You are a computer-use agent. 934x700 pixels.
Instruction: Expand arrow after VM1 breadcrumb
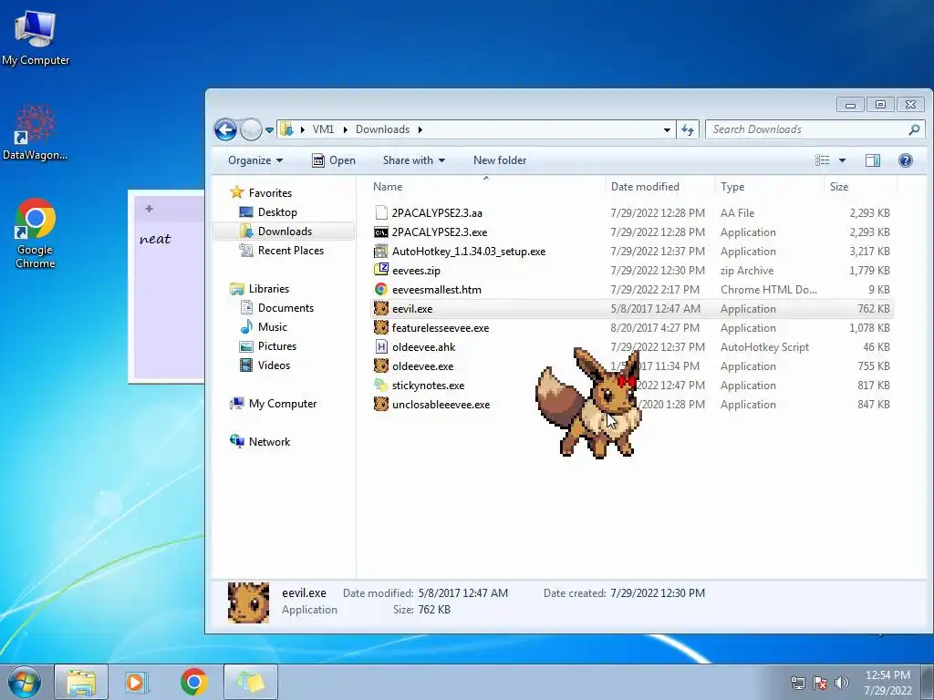tap(345, 129)
